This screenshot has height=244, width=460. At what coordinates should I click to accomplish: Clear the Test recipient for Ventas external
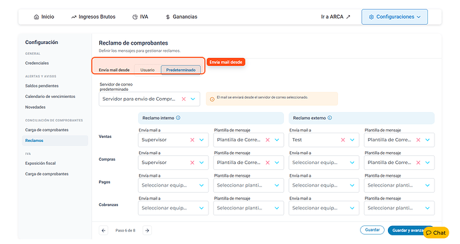click(x=343, y=140)
